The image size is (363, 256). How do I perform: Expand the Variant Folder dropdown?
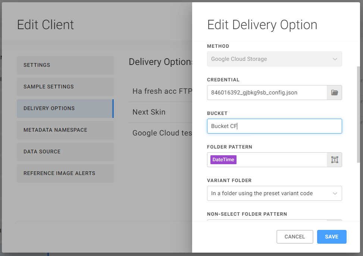pyautogui.click(x=274, y=193)
